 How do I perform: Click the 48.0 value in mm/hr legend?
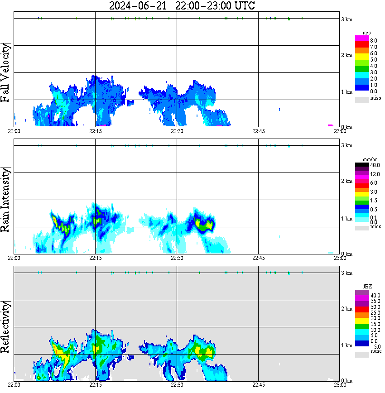tap(375, 165)
